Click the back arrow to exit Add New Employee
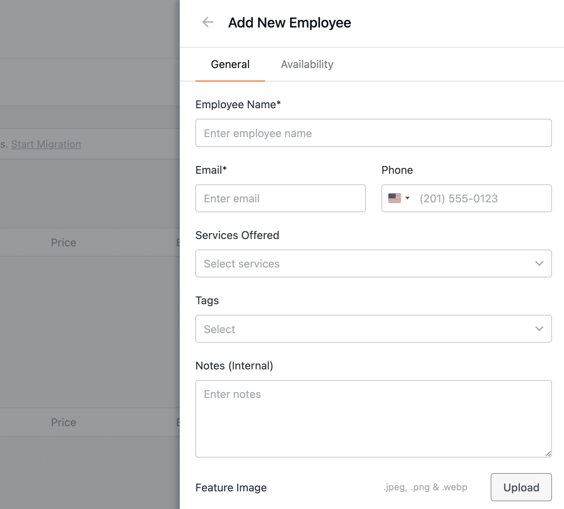 point(208,22)
